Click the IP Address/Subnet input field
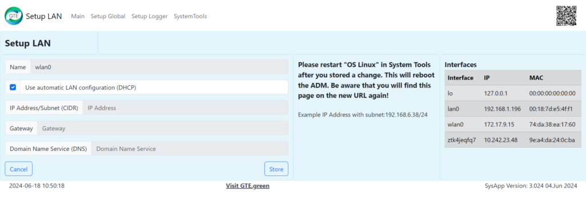 point(185,108)
